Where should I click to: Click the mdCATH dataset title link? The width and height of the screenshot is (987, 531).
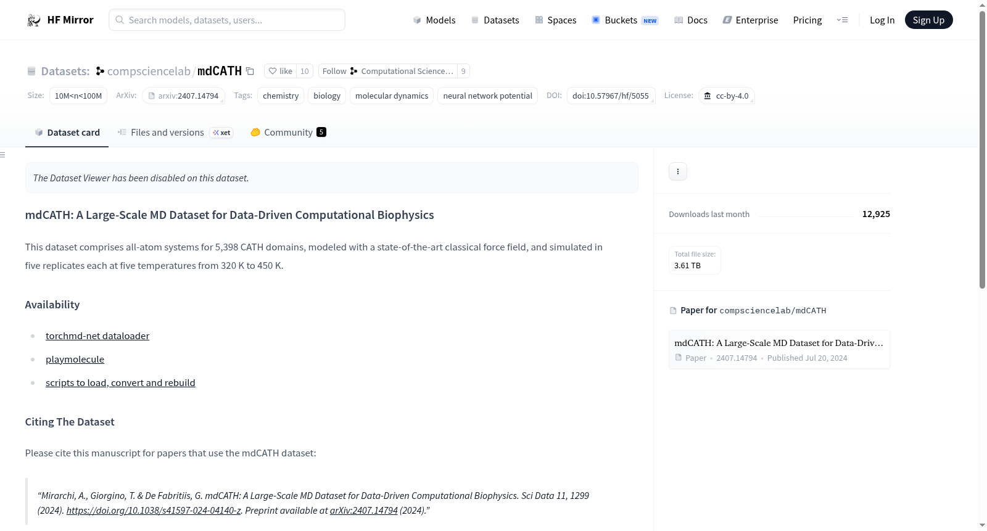(x=220, y=71)
